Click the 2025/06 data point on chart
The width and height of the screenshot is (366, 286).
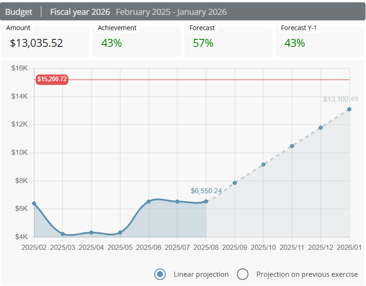pos(149,202)
